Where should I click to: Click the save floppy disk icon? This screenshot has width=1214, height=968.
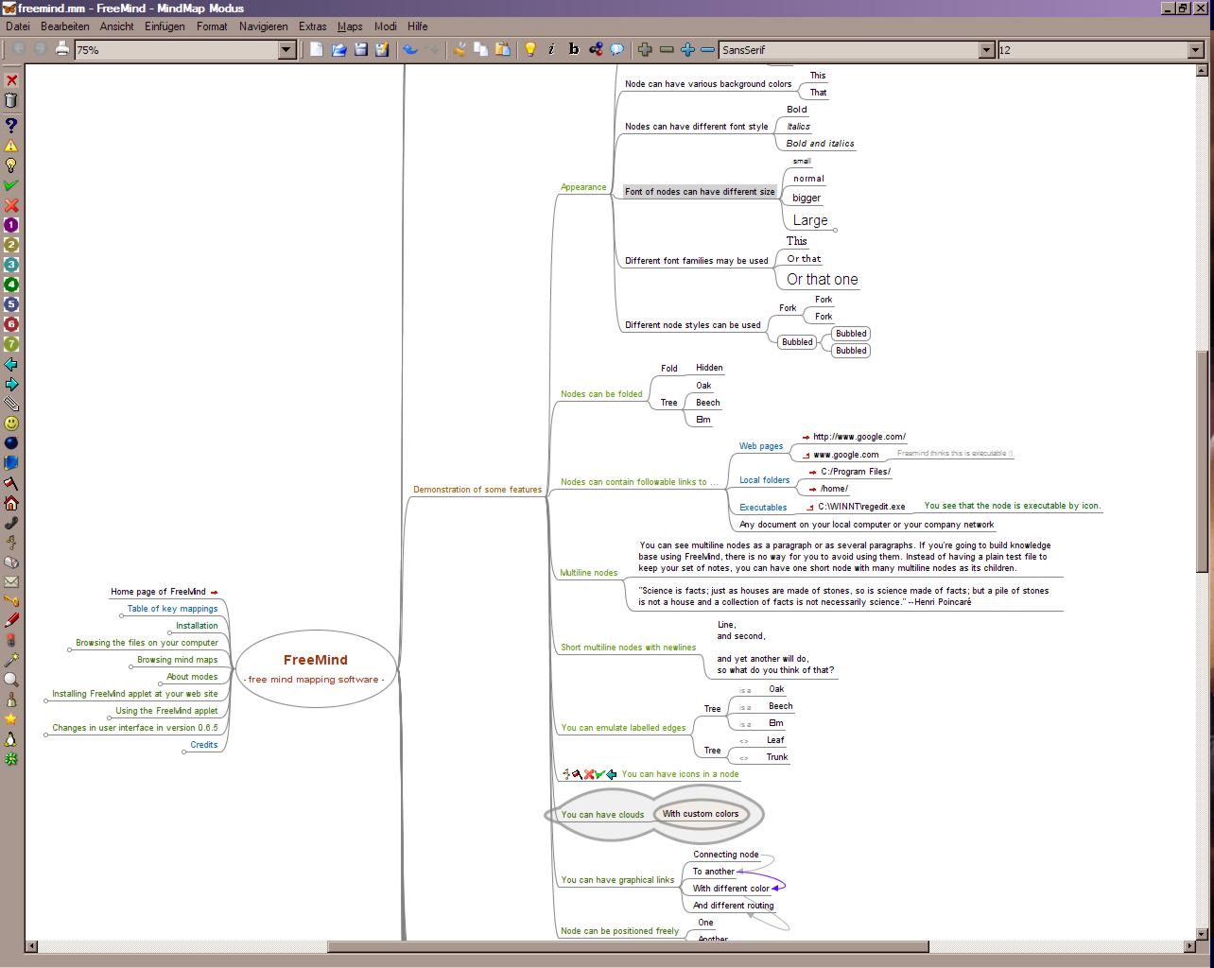pyautogui.click(x=360, y=49)
